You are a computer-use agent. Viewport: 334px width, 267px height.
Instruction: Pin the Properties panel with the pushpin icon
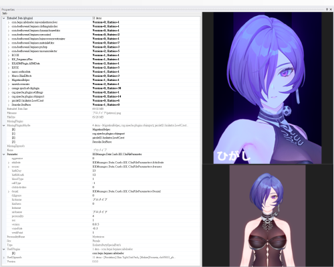(327, 9)
